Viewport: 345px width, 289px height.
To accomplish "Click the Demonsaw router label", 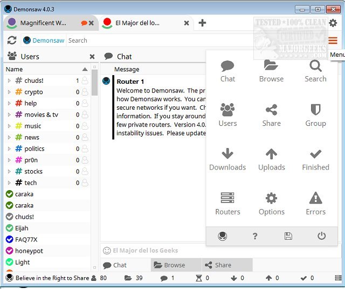I will click(44, 41).
